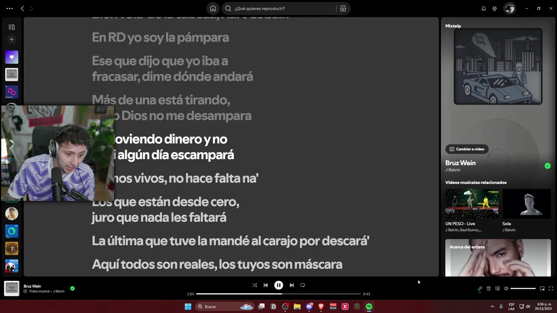The width and height of the screenshot is (557, 313).
Task: Play Sola music video thumbnail
Action: pos(527,203)
